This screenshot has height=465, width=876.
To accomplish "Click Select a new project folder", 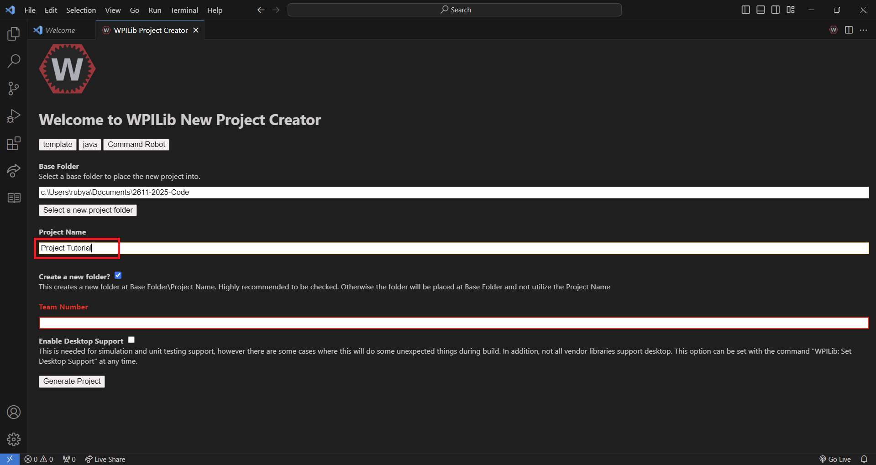I will (88, 210).
